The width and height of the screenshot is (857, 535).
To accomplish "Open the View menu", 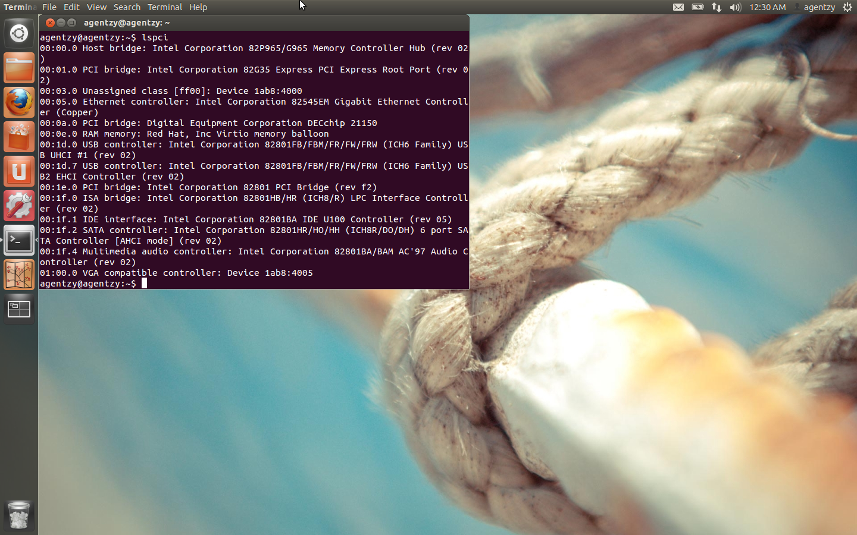I will (96, 7).
